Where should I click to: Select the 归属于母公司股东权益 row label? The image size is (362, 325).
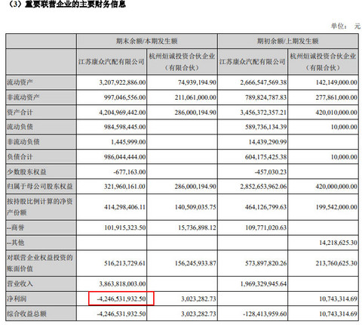click(40, 187)
